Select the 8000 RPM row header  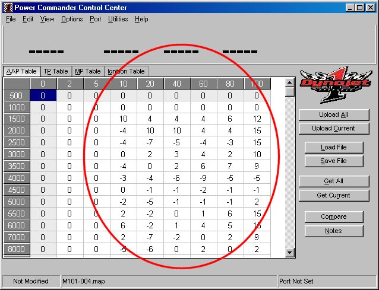17,249
